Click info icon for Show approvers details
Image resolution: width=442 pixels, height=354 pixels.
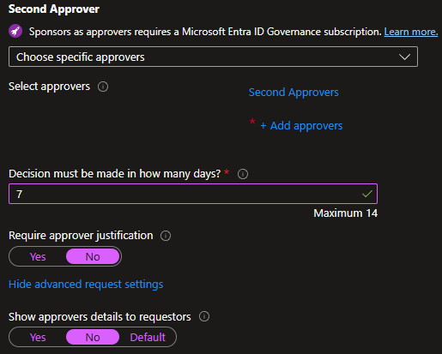pyautogui.click(x=204, y=316)
